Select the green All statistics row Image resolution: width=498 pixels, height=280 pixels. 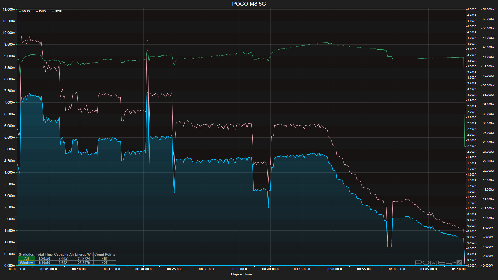[x=26, y=258]
